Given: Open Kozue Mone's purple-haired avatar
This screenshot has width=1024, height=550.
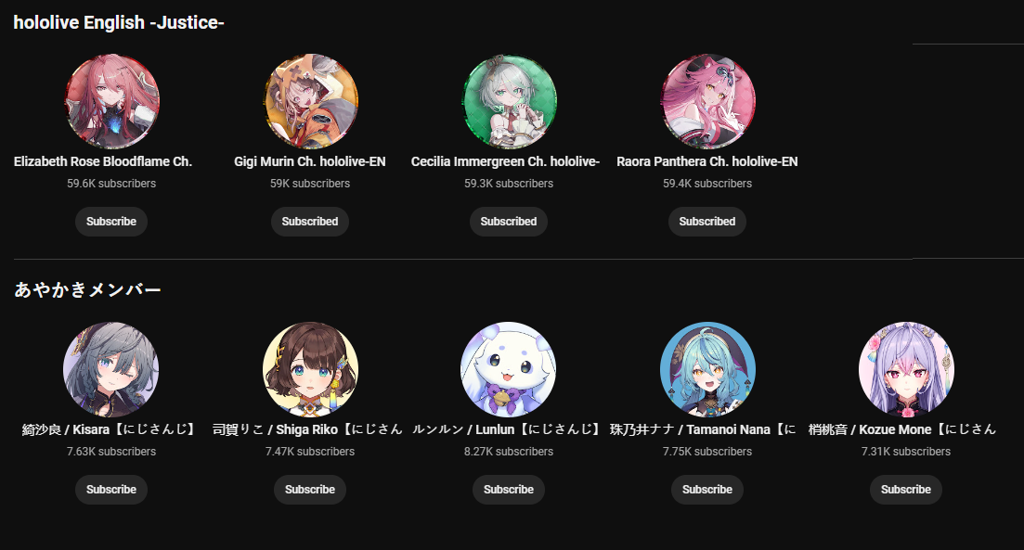Looking at the screenshot, I should [906, 369].
